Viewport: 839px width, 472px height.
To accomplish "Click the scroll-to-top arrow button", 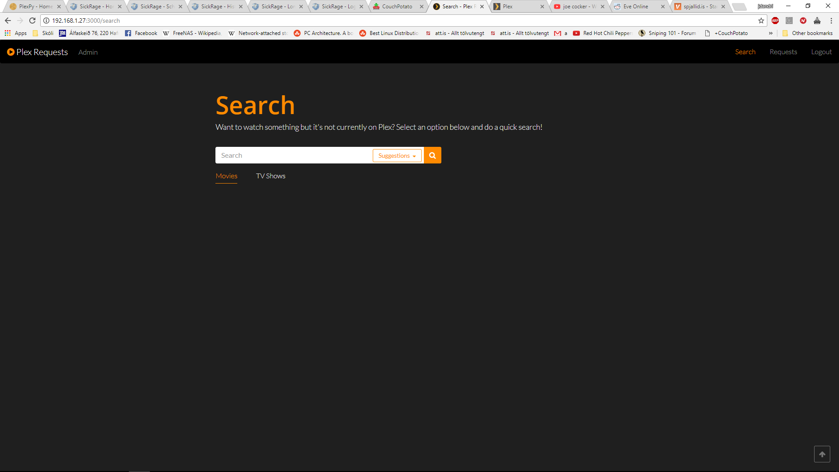I will pos(822,454).
